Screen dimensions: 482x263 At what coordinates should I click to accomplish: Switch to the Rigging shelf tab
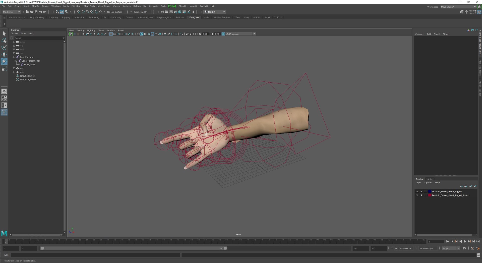pyautogui.click(x=66, y=18)
